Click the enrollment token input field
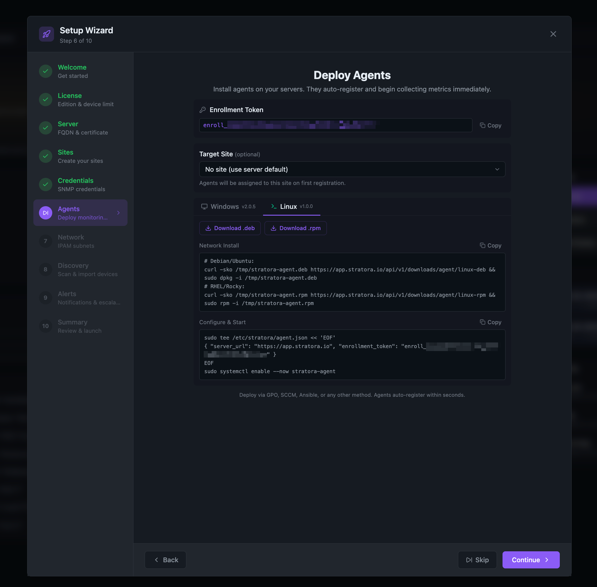Screen dimensions: 597x587 335,125
